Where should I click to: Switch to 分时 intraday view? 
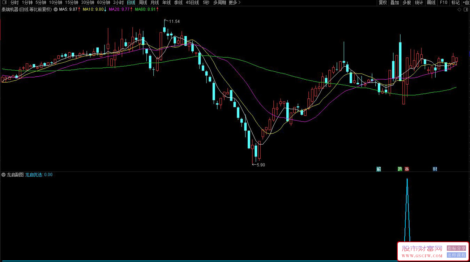coord(14,3)
